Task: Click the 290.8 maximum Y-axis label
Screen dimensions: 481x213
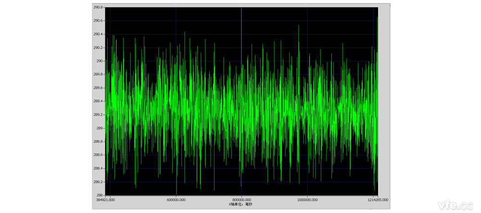Action: (98, 7)
